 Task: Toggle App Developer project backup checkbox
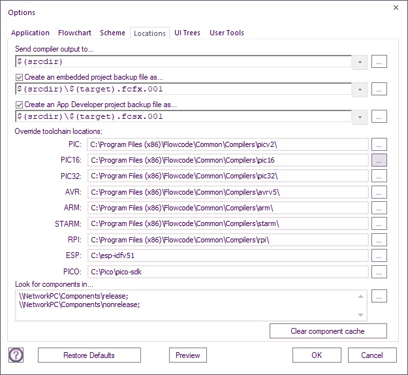click(19, 105)
